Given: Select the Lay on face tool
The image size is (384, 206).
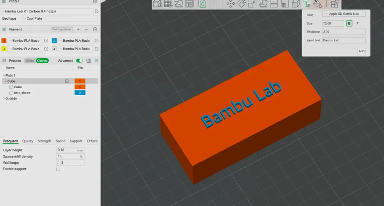Looking at the screenshot, I should (x=263, y=4).
